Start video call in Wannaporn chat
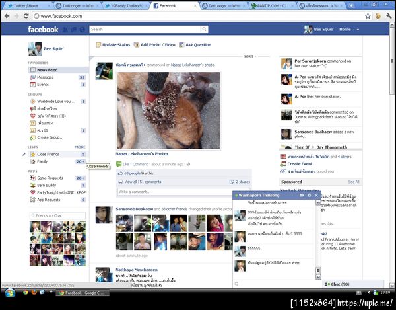396x310 pixels. (x=302, y=195)
